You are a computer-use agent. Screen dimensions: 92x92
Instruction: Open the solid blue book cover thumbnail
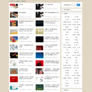(x=40, y=55)
